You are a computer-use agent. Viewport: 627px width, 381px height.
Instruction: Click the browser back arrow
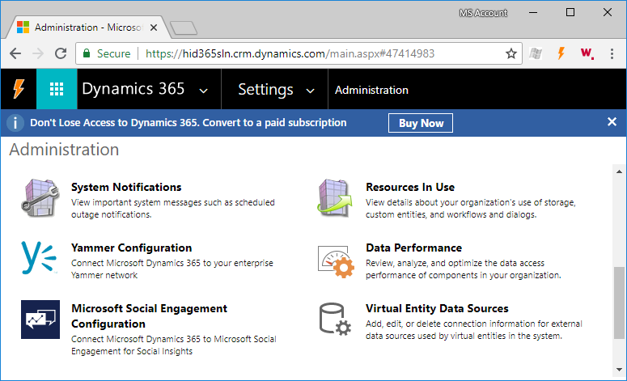coord(15,53)
